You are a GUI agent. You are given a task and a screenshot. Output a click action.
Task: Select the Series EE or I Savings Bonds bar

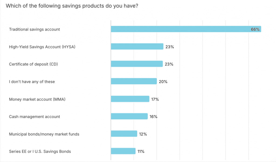coord(123,151)
